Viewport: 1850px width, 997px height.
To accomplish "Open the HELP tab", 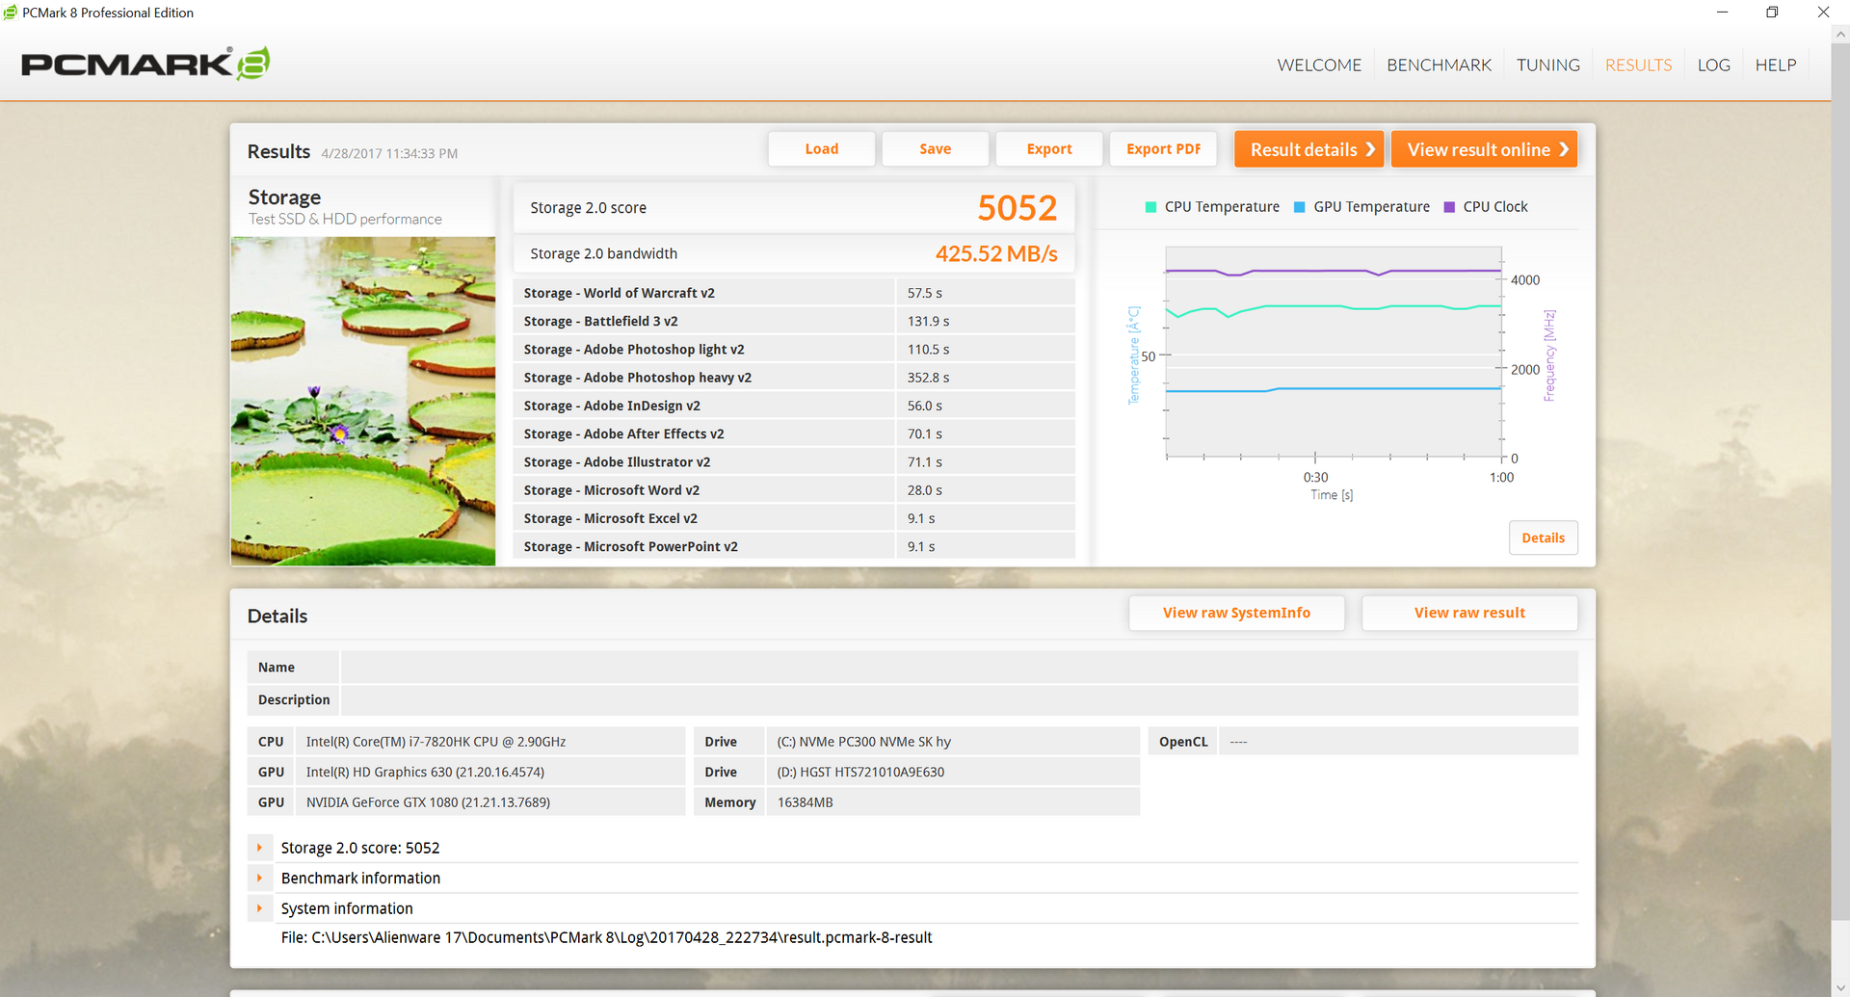I will tap(1775, 65).
